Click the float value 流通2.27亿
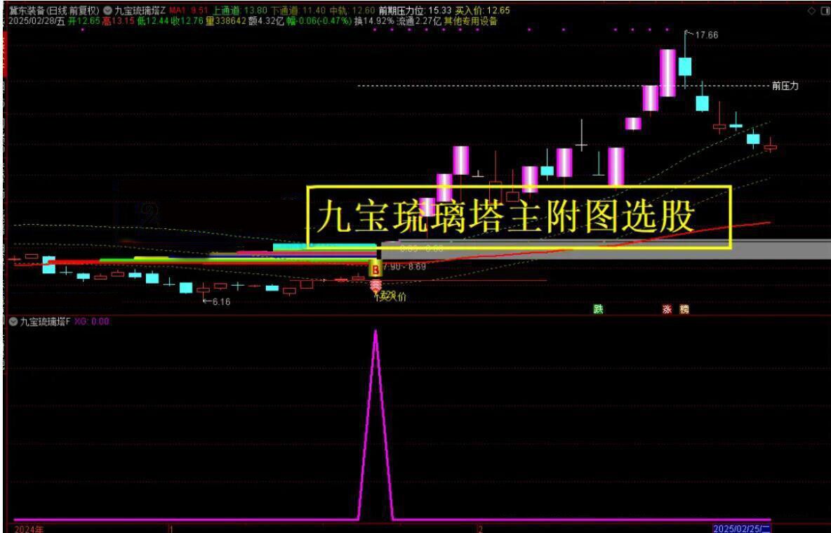This screenshot has width=831, height=533. click(x=419, y=21)
